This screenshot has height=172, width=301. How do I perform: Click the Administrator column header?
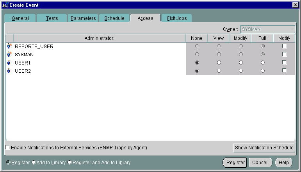100,38
